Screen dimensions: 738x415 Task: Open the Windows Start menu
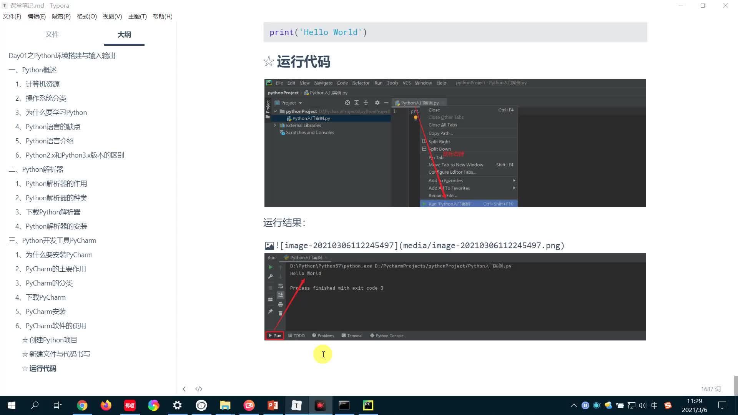click(x=12, y=405)
